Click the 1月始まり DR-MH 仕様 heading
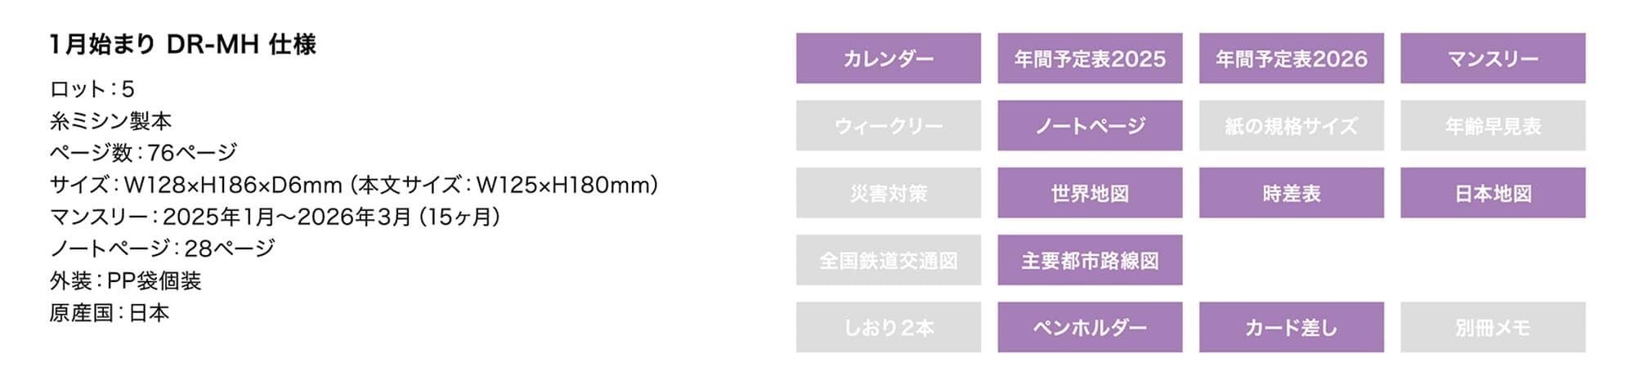This screenshot has width=1635, height=385. pos(182,44)
